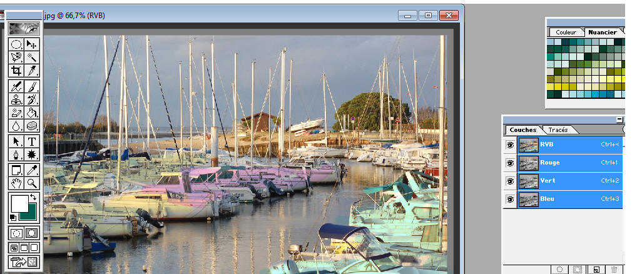Select the Sponge tool
Viewport: 632px width, 274px height.
pyautogui.click(x=32, y=125)
